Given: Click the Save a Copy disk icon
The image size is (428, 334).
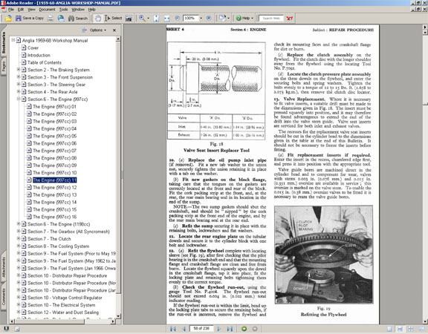Looking at the screenshot, I should tap(19, 19).
